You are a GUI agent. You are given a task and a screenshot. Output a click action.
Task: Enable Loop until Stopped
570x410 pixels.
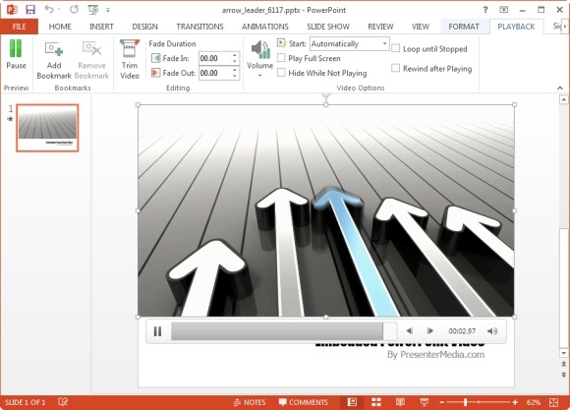[x=395, y=48]
